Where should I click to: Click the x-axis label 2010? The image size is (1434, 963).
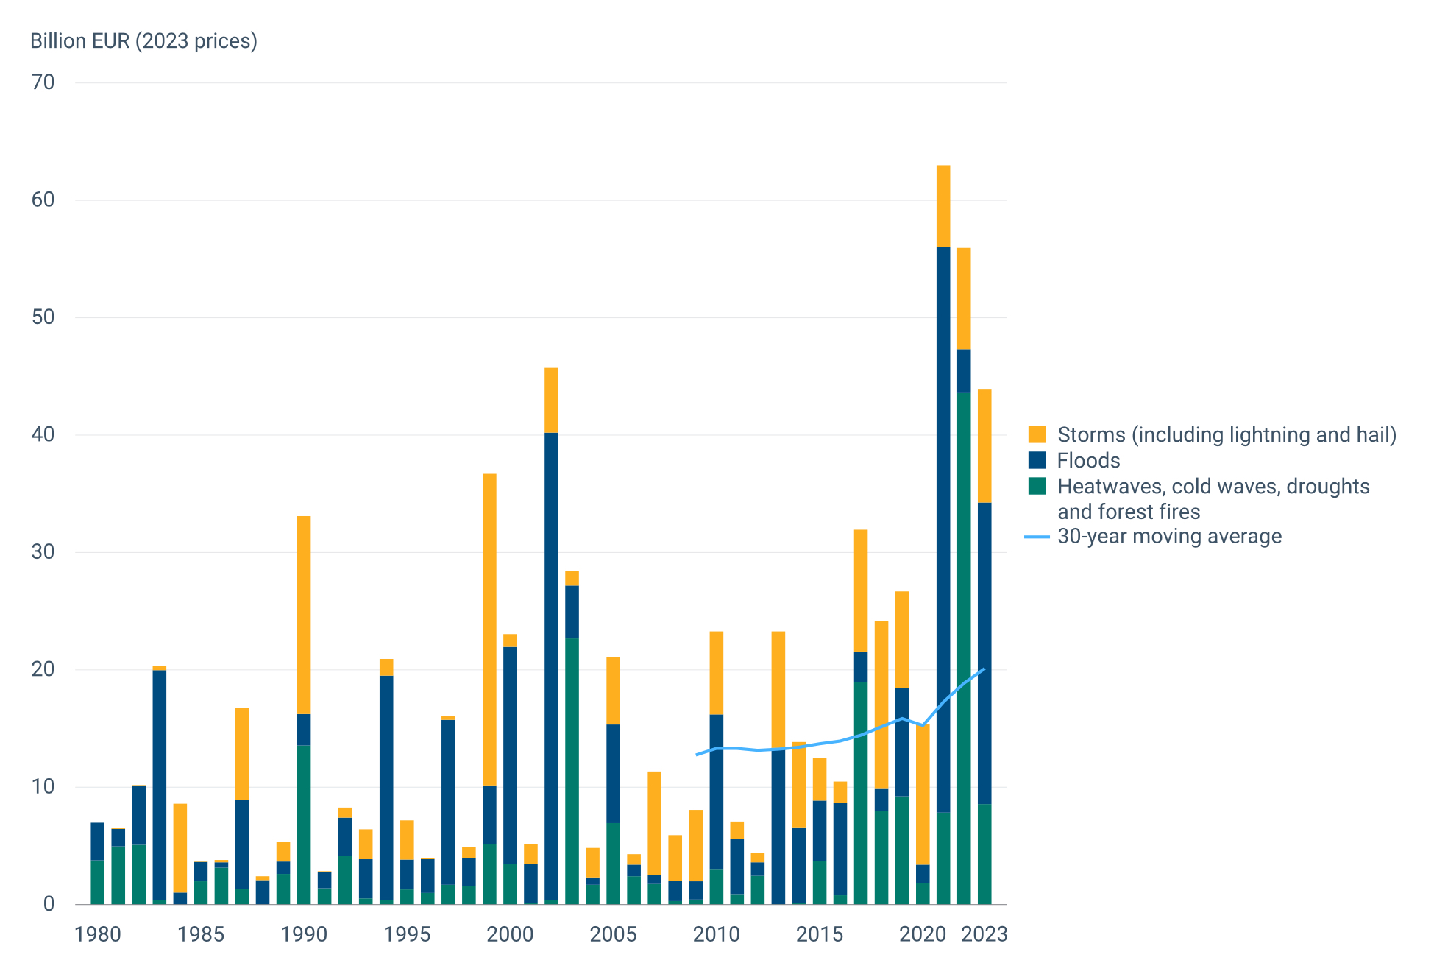pyautogui.click(x=717, y=934)
